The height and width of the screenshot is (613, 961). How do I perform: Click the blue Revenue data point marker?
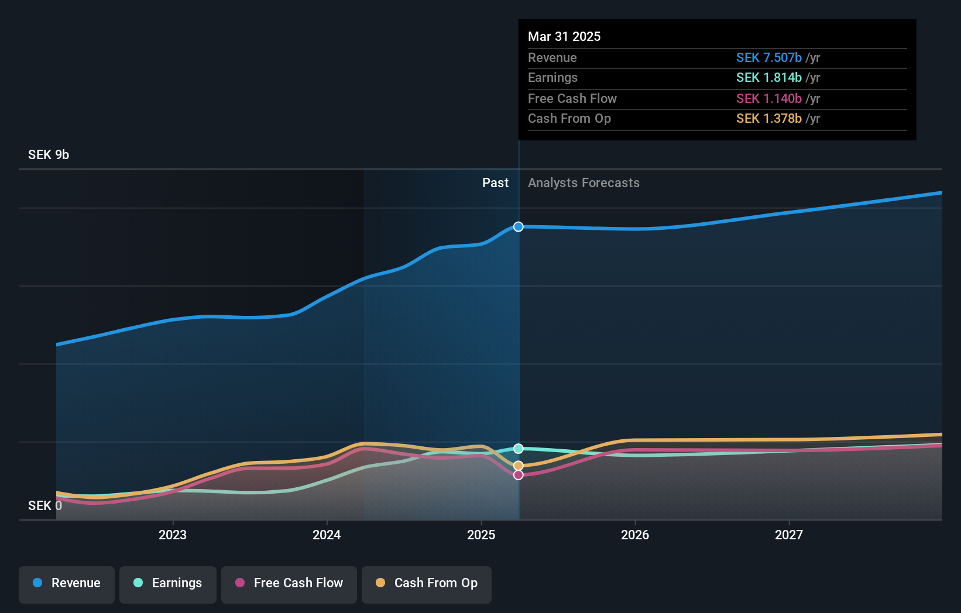pyautogui.click(x=519, y=226)
